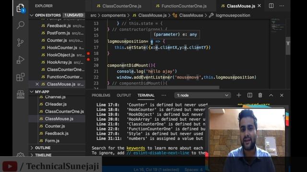Click the componentDidMount text on line 20
The height and width of the screenshot is (172, 307).
pyautogui.click(x=128, y=65)
